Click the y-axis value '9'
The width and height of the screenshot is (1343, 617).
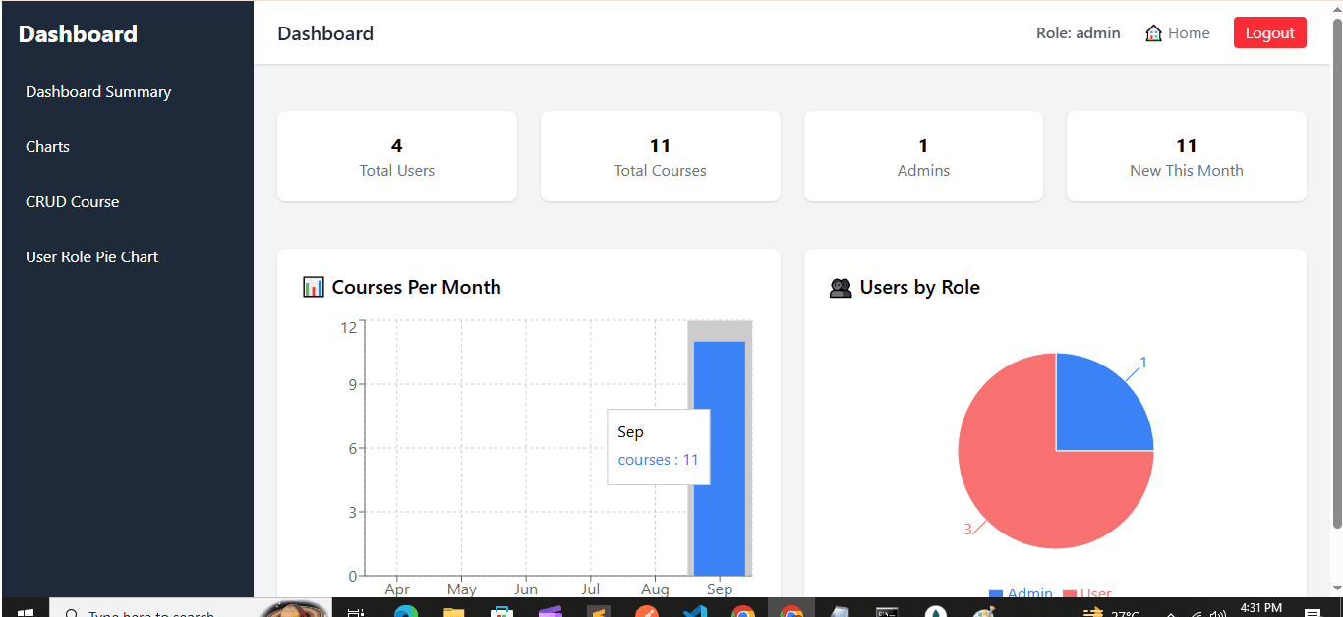[352, 384]
